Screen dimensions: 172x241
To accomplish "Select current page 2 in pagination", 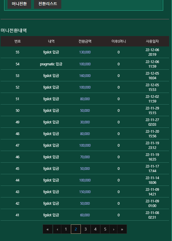I will (x=76, y=229).
